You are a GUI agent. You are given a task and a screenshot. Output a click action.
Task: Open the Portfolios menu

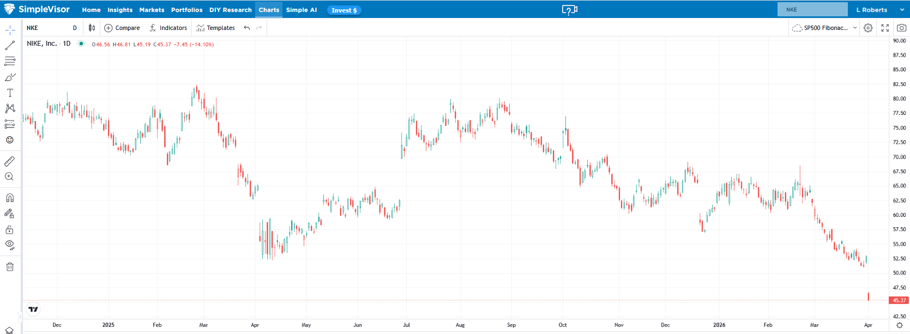(x=186, y=10)
